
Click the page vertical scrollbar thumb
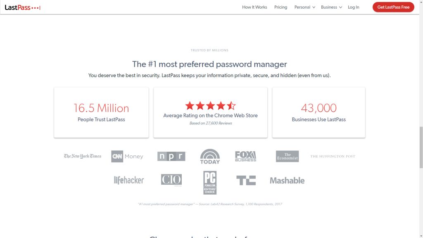click(x=421, y=148)
